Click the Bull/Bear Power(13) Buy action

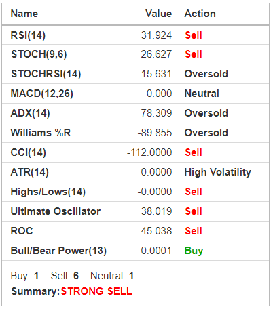click(194, 251)
